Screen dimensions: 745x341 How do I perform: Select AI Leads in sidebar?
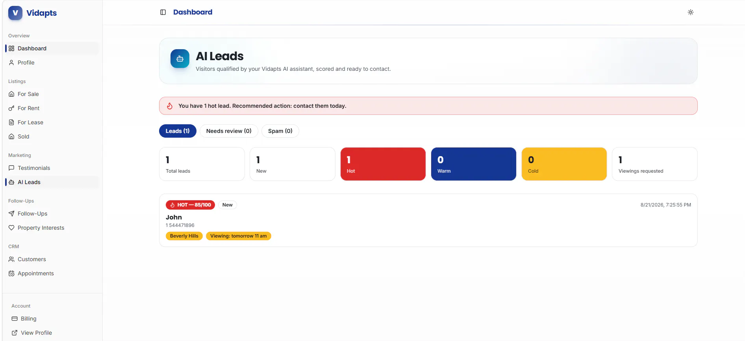(x=52, y=182)
